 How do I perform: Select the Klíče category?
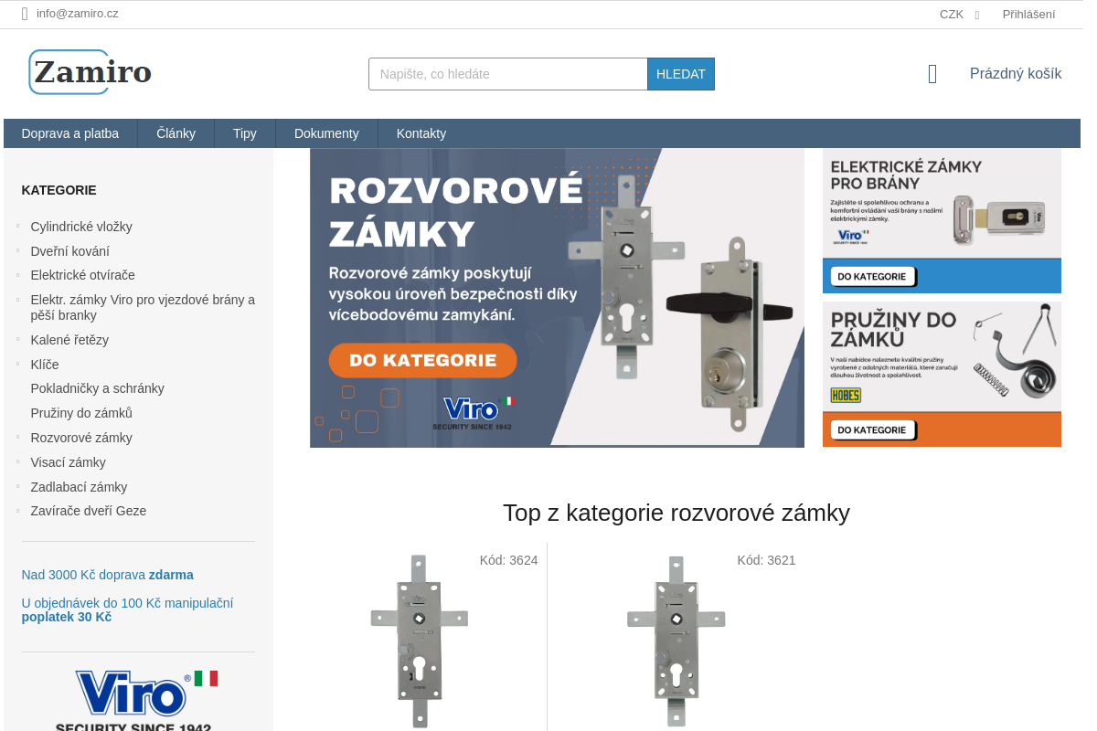tap(45, 365)
